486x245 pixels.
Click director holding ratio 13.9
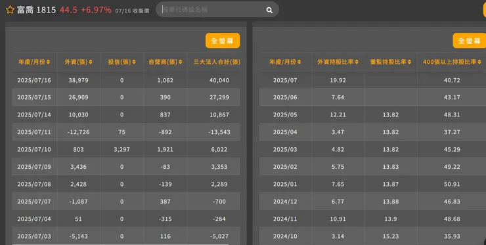(x=391, y=219)
